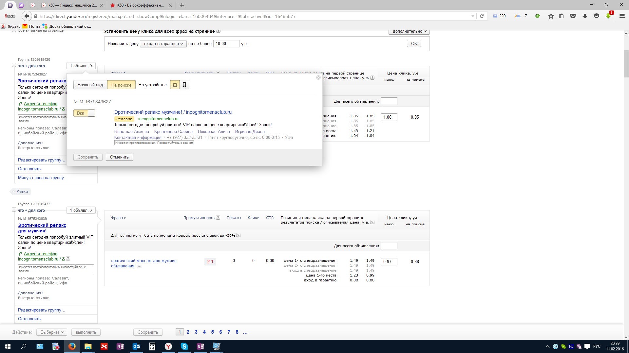629x353 pixels.
Task: Check the box for group 1205615432
Action: click(x=14, y=210)
